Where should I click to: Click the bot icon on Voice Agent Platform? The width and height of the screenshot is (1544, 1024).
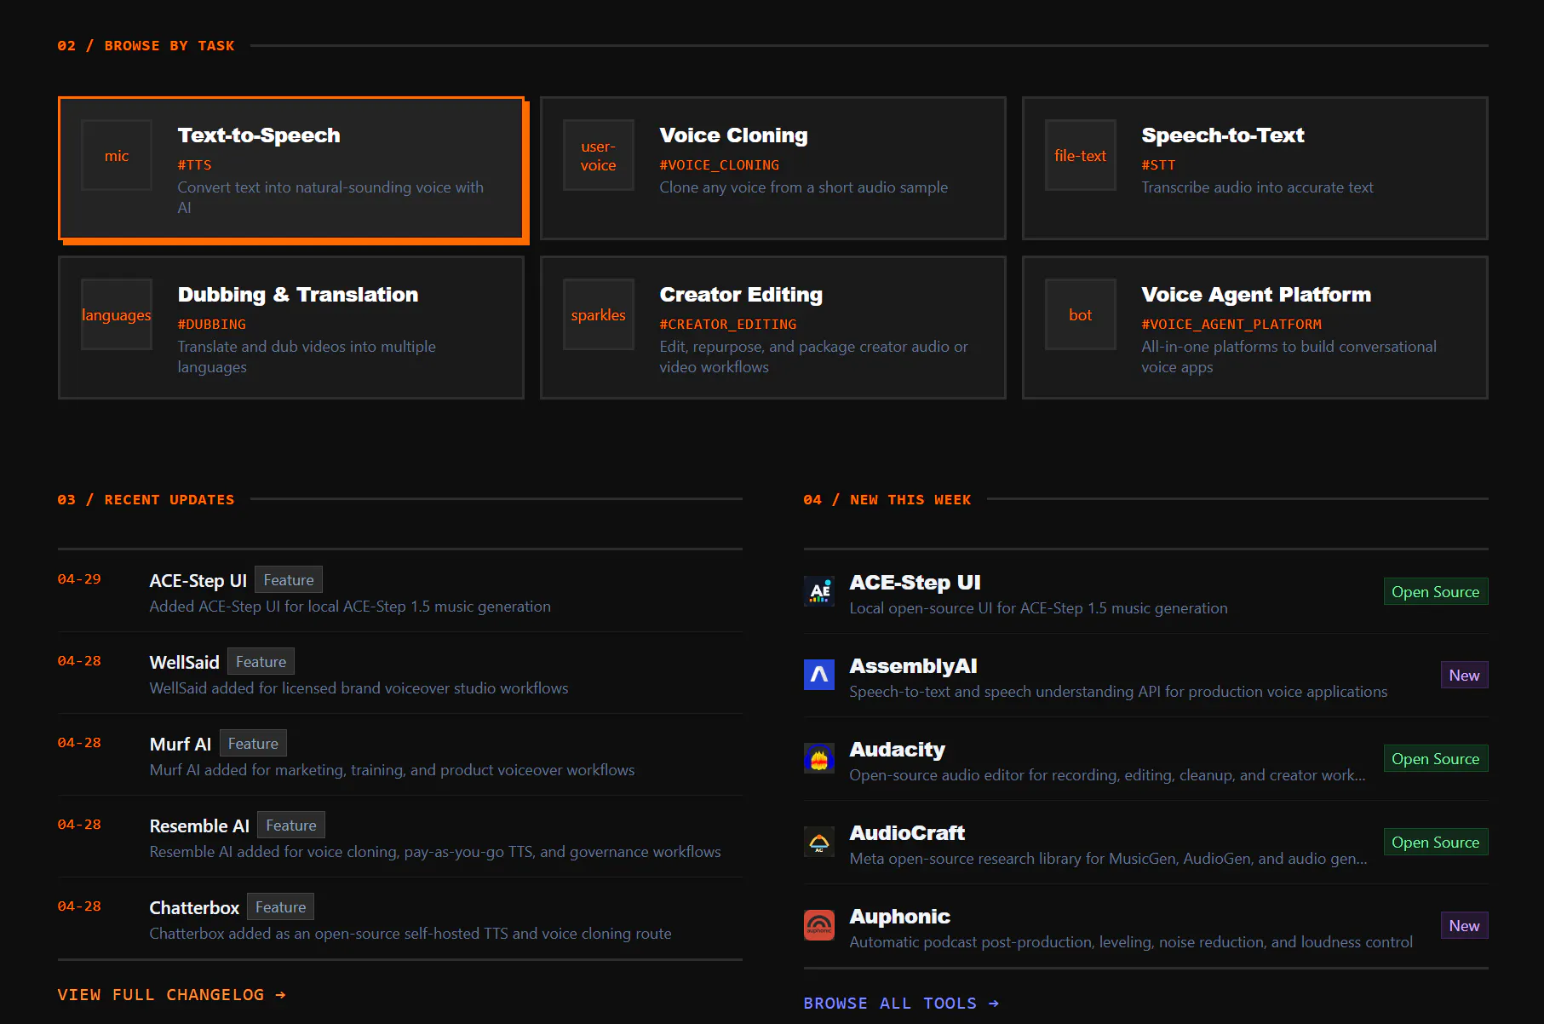pos(1081,315)
